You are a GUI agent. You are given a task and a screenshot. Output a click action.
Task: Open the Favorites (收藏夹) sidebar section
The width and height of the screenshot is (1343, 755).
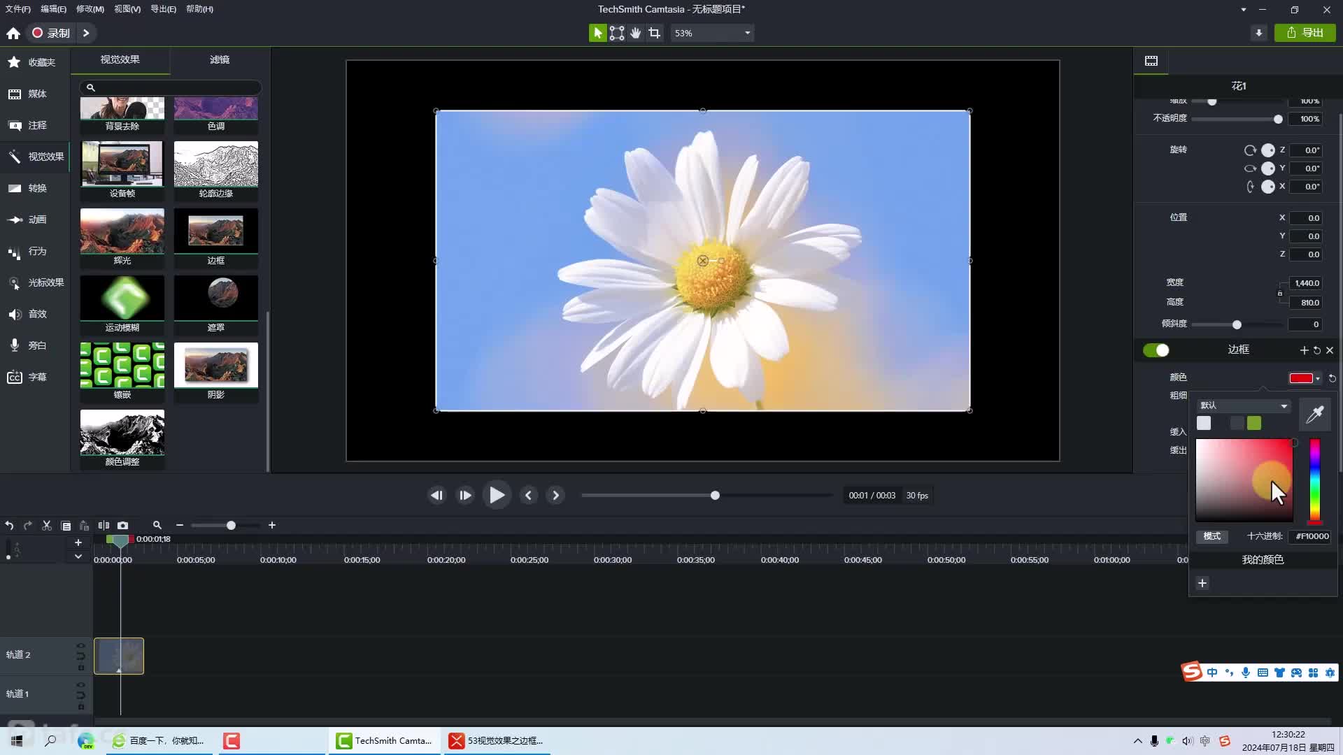(34, 62)
